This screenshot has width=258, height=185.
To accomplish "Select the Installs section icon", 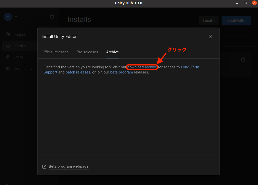I will click(x=8, y=46).
